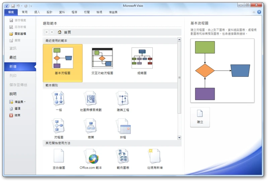The width and height of the screenshot is (268, 181).
Task: Open the 資訊 backstage page
Action: coord(13,48)
